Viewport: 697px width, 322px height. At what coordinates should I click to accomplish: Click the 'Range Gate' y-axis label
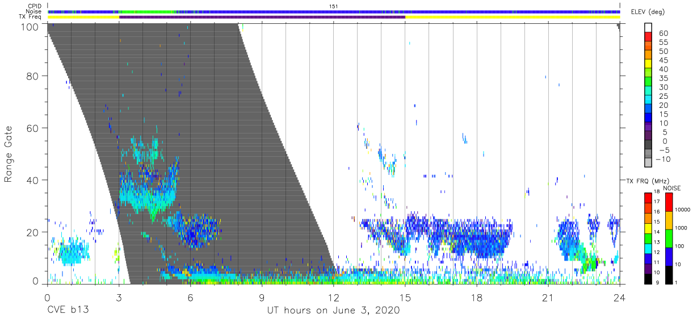[9, 154]
